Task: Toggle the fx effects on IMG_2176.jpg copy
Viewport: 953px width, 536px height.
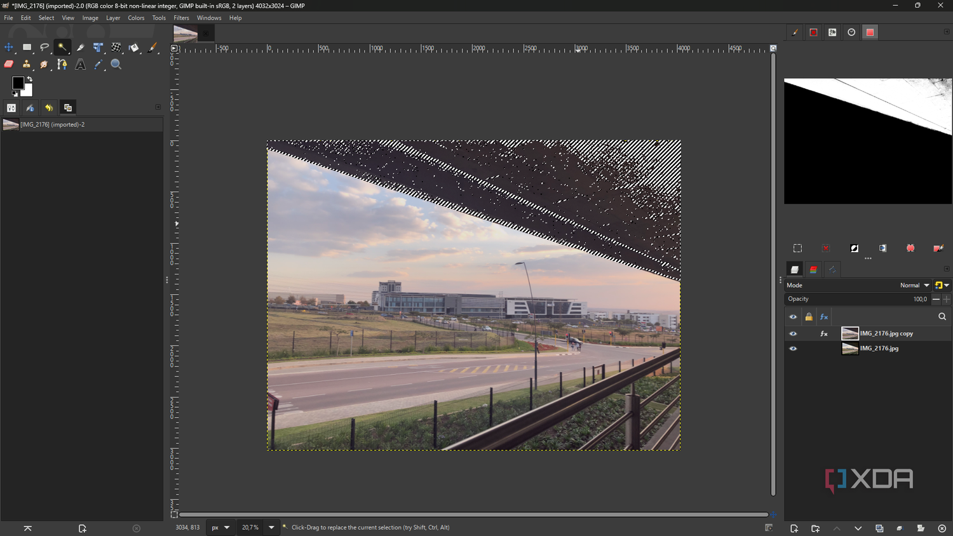Action: (824, 333)
